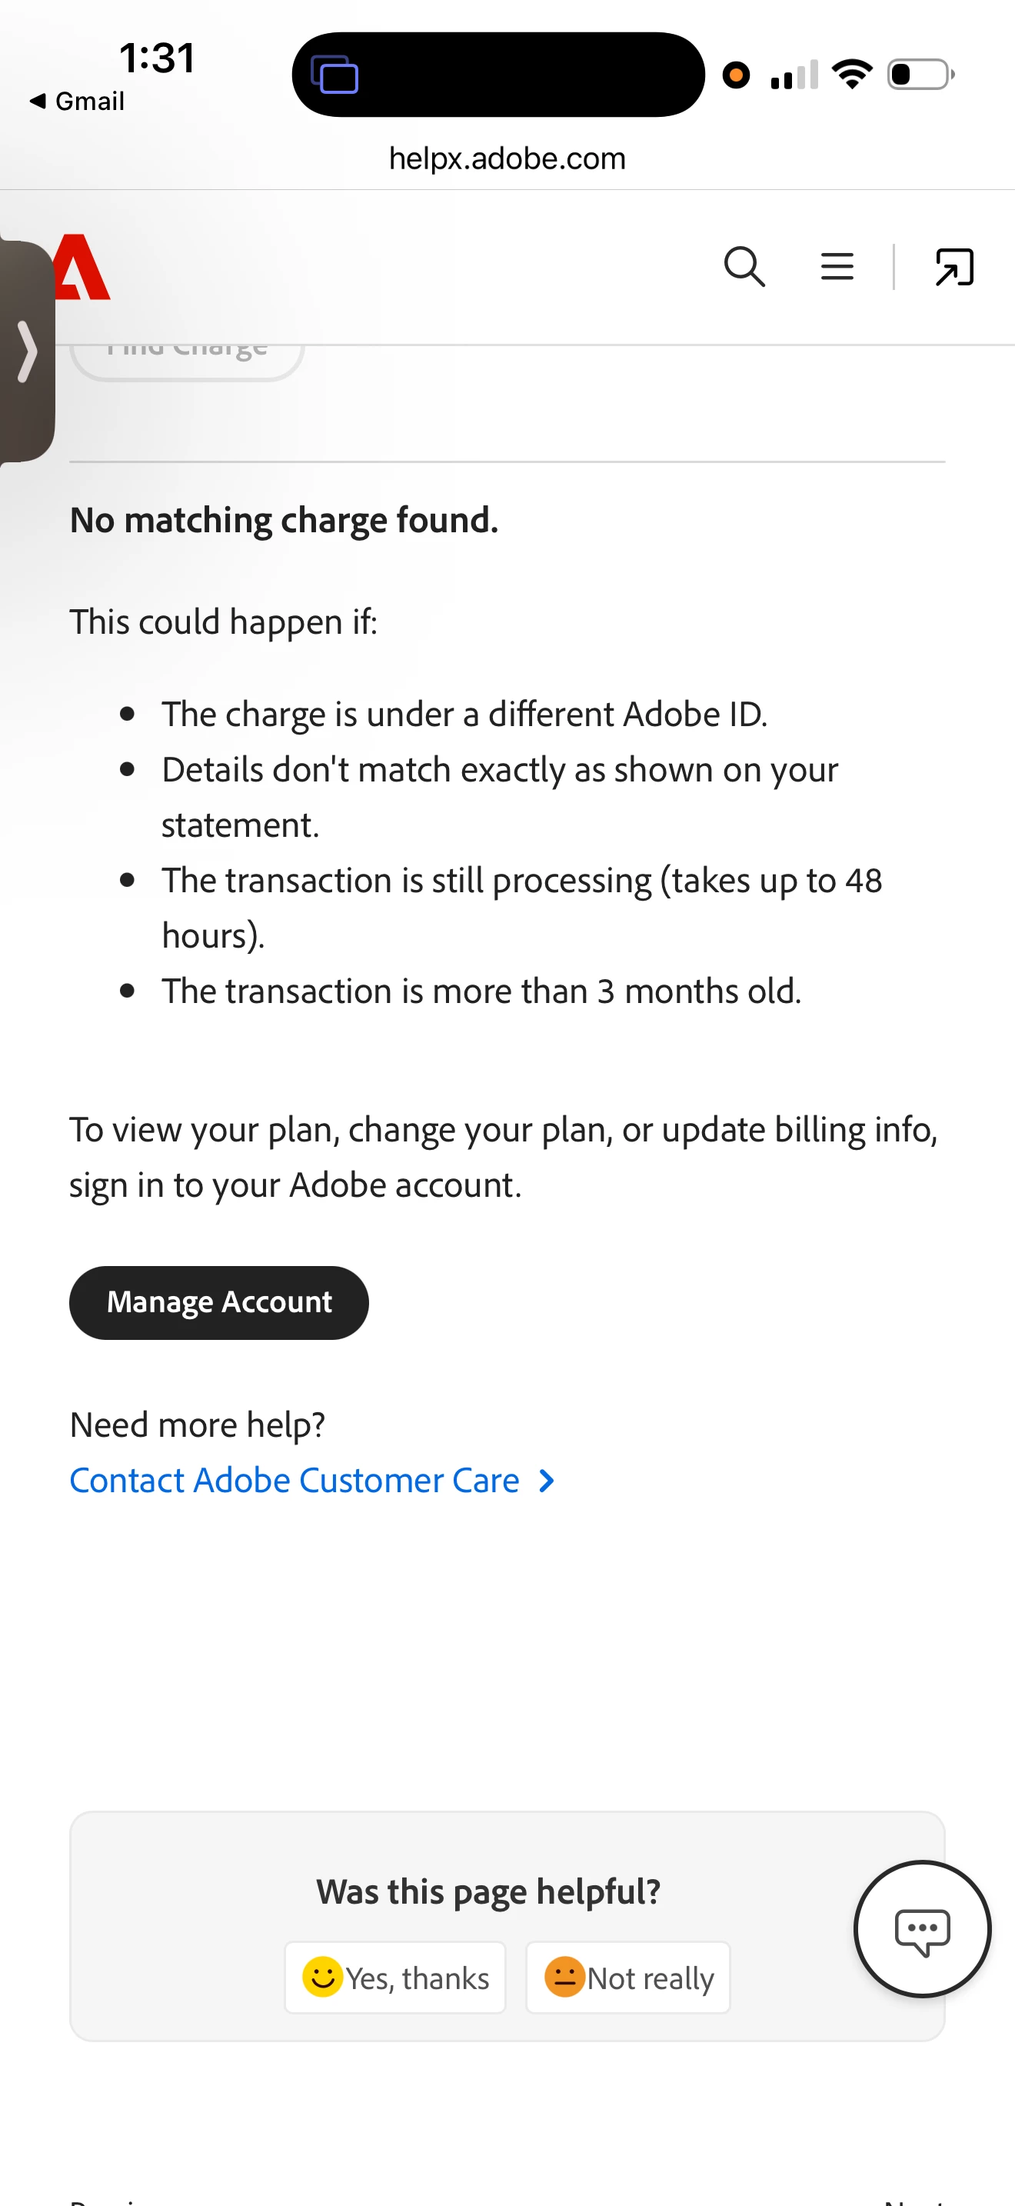Tap the Adobe logo

82,266
